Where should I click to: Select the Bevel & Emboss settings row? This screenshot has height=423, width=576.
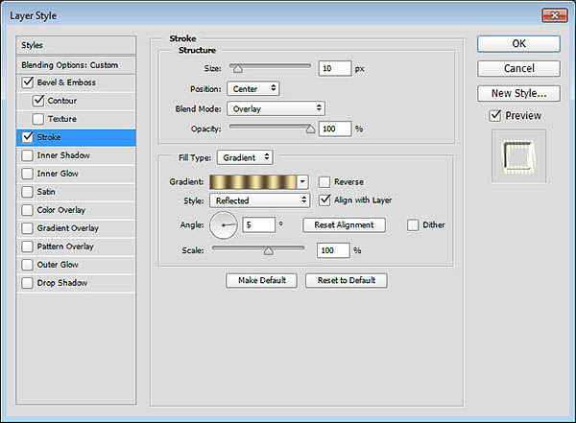click(x=76, y=82)
